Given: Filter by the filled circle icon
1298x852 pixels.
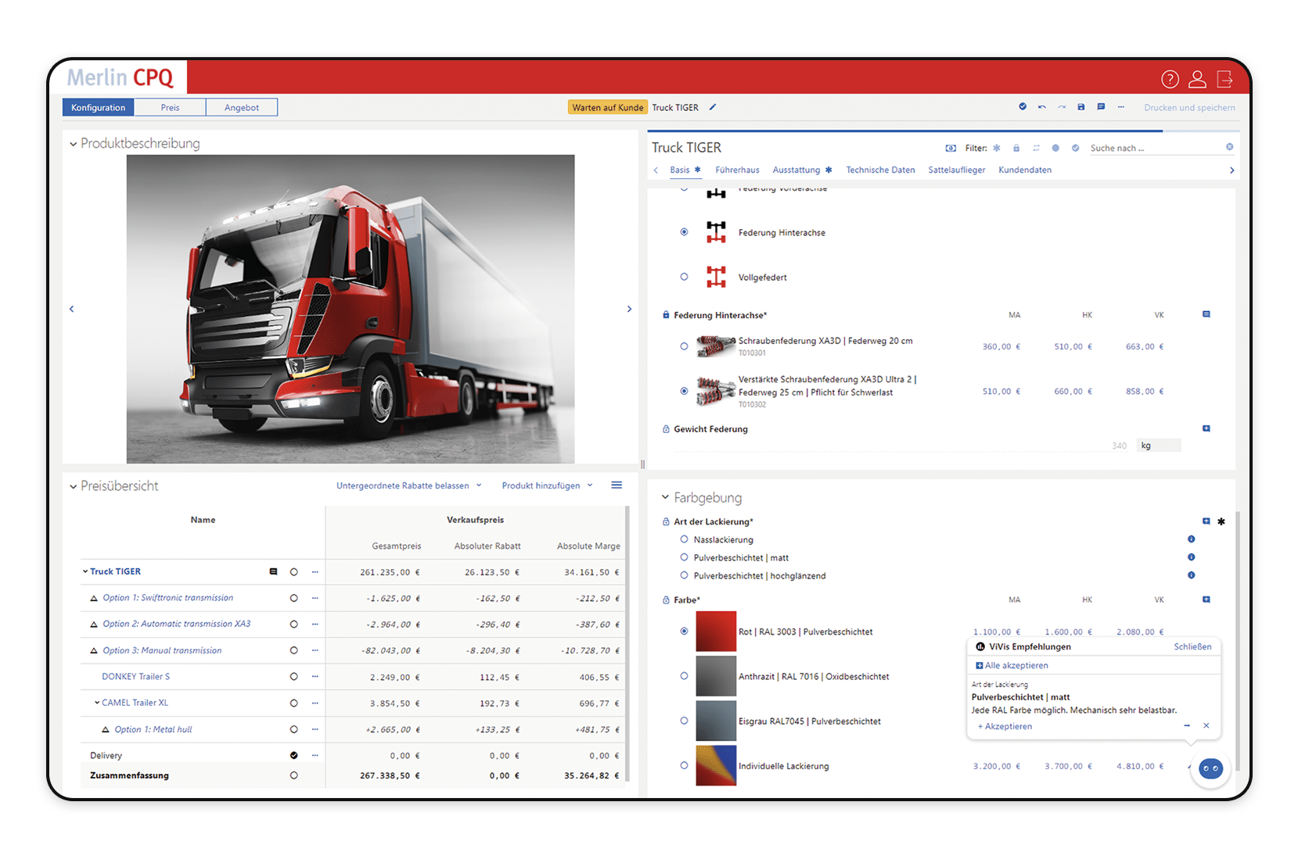Looking at the screenshot, I should tap(1055, 148).
